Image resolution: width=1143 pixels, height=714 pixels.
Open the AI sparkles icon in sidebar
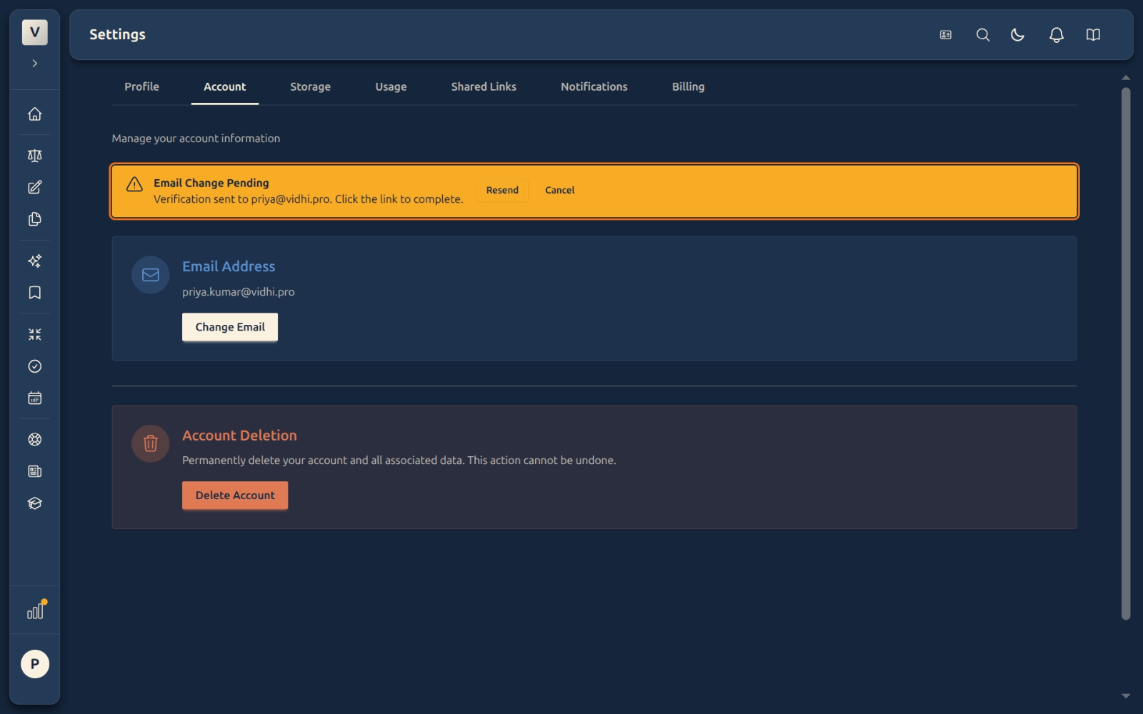[34, 261]
